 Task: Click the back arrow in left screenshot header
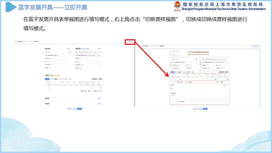[x=15, y=42]
